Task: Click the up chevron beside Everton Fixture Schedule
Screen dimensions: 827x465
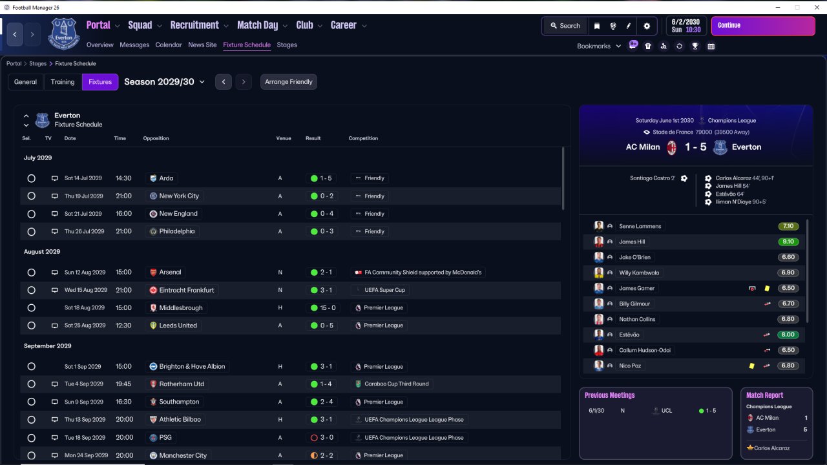Action: tap(26, 116)
